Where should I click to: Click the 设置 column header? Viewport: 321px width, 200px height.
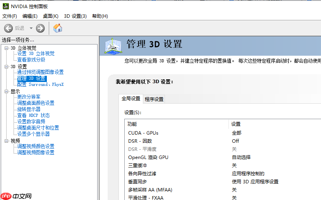coord(236,124)
